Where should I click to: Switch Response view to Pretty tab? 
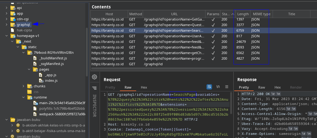(244, 87)
